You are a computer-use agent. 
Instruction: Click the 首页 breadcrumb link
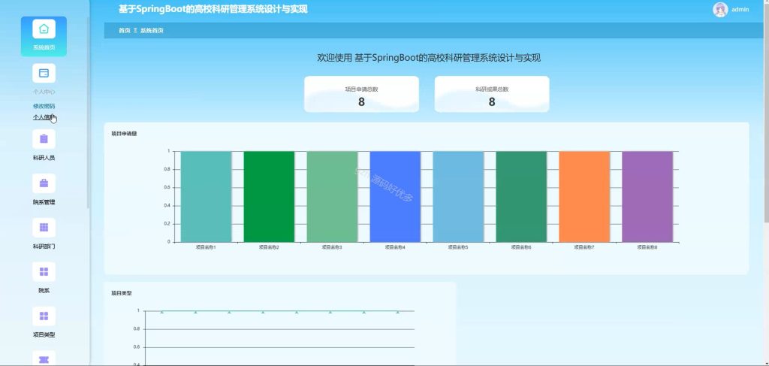tap(125, 30)
